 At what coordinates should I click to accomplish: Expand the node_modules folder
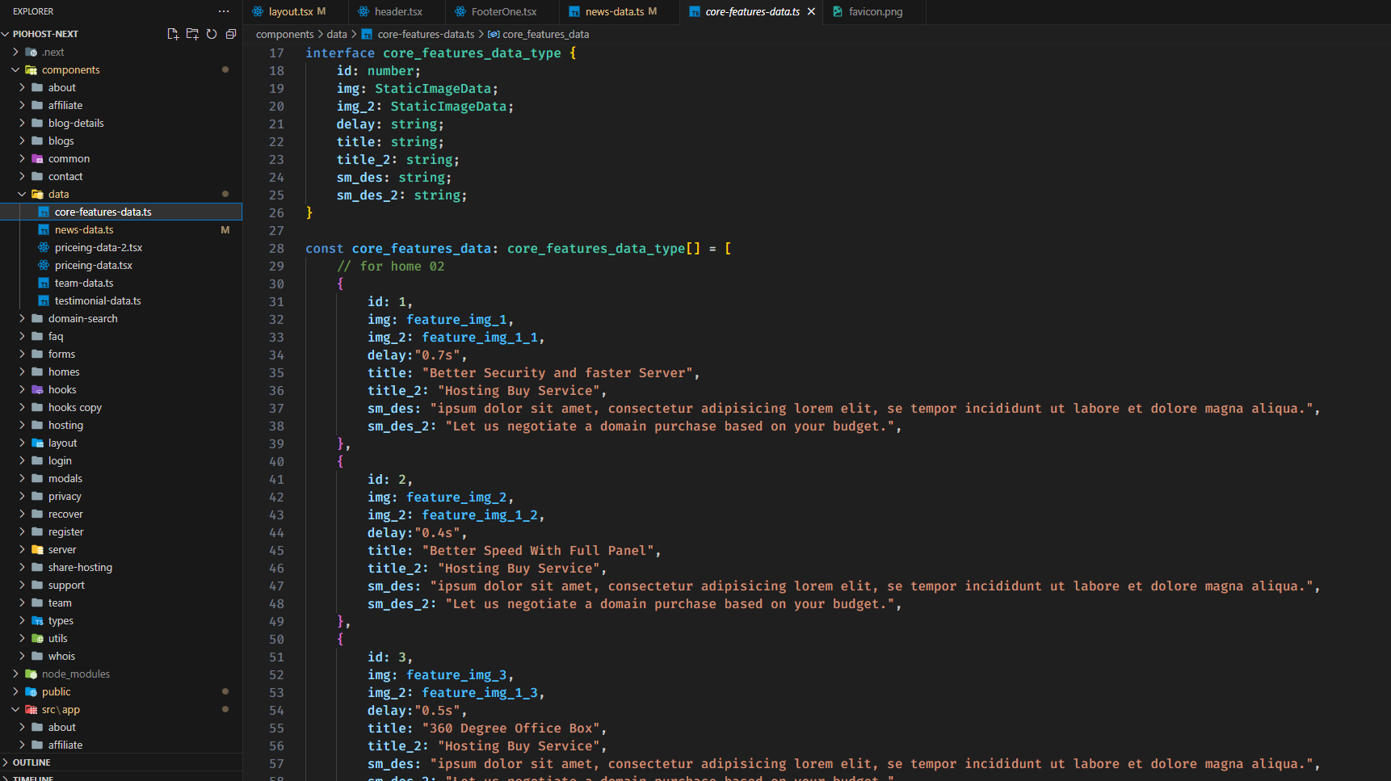pos(15,674)
